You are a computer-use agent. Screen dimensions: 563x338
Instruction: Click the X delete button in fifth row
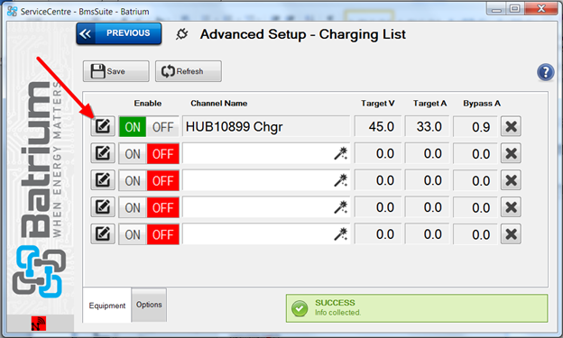pos(511,234)
